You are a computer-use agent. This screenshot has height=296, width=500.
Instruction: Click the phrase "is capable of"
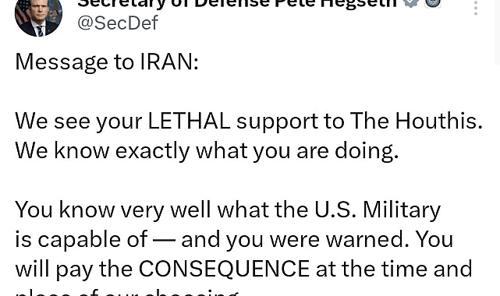[x=81, y=240]
